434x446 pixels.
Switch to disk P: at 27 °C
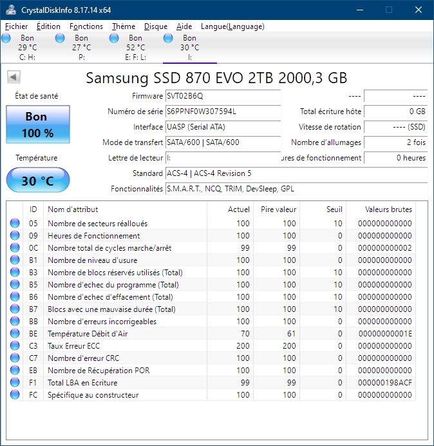click(x=82, y=48)
